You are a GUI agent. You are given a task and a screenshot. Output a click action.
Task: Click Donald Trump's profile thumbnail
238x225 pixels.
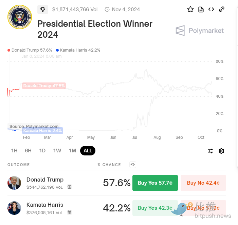14,183
